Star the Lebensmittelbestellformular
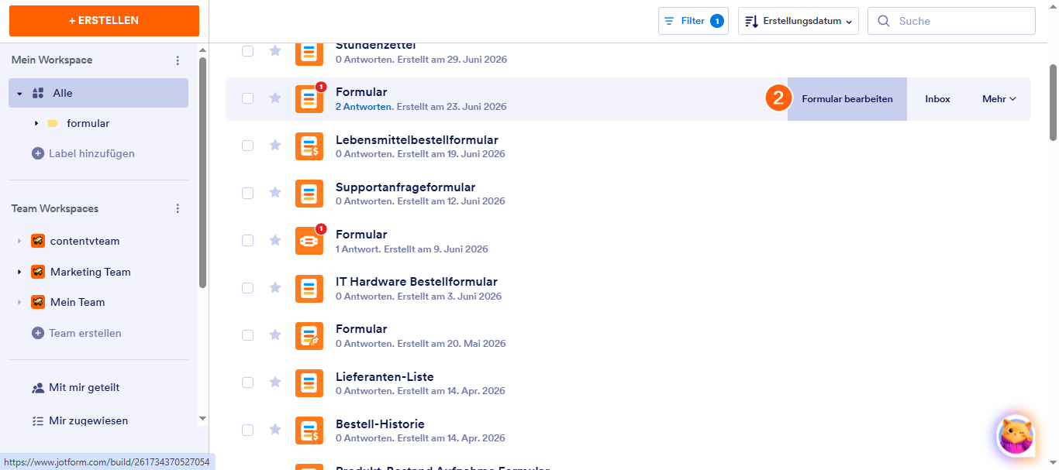 (x=275, y=145)
